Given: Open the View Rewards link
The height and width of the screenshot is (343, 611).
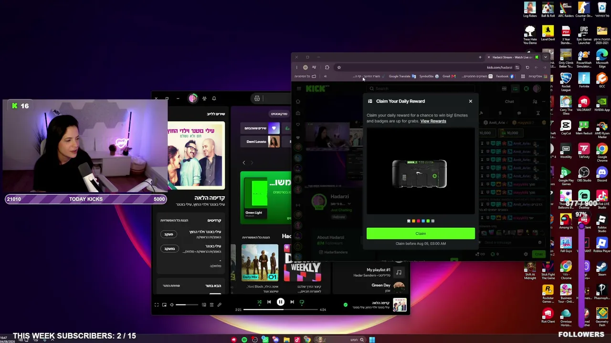Looking at the screenshot, I should 433,121.
